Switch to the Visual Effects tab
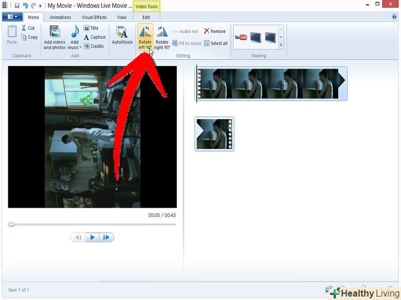 tap(94, 18)
